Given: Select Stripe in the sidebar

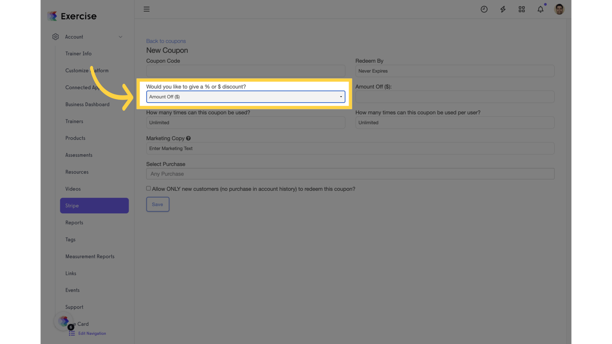Looking at the screenshot, I should 94,206.
